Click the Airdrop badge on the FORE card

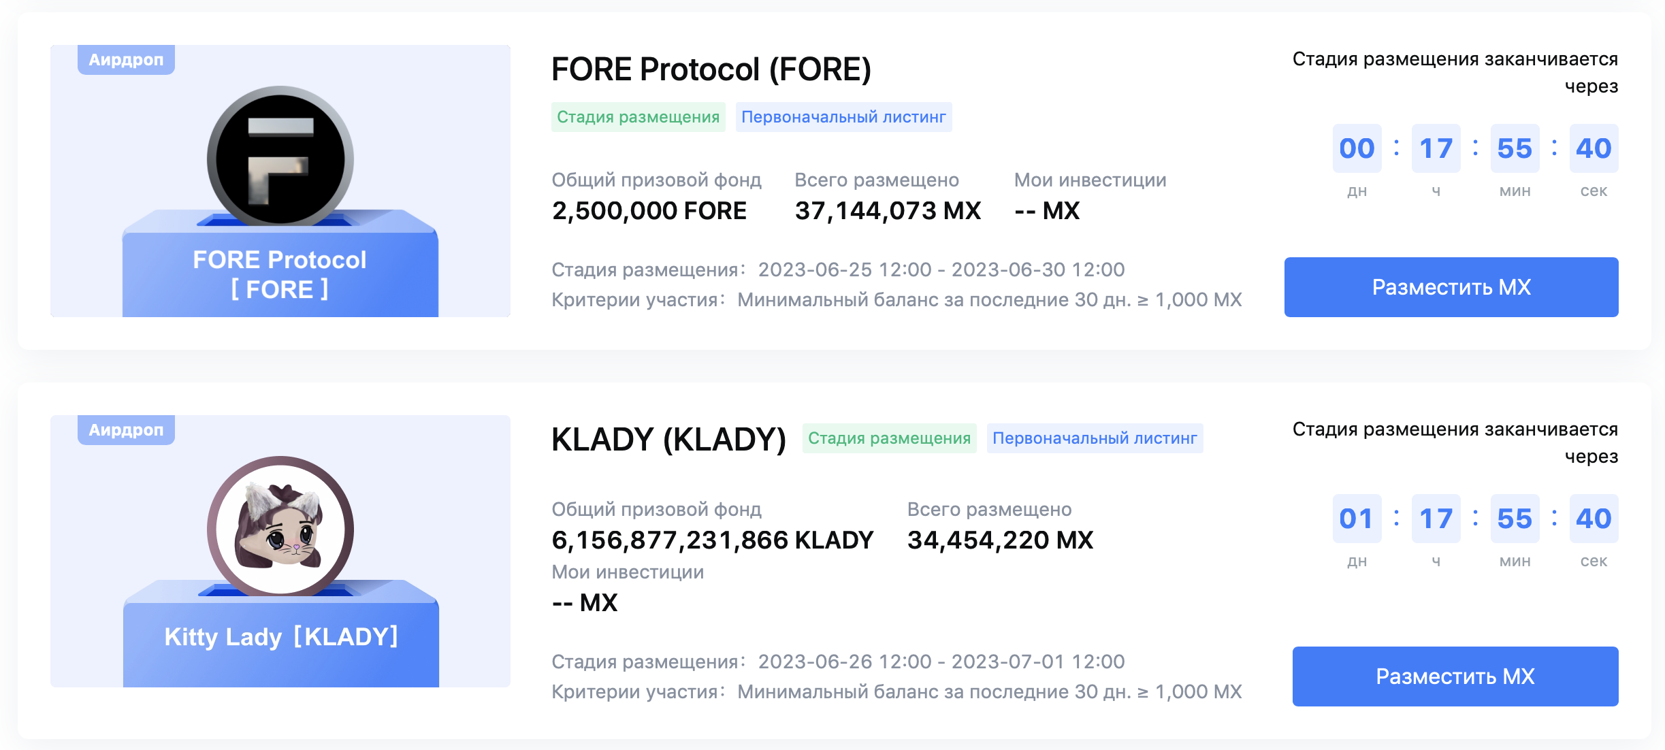[126, 60]
